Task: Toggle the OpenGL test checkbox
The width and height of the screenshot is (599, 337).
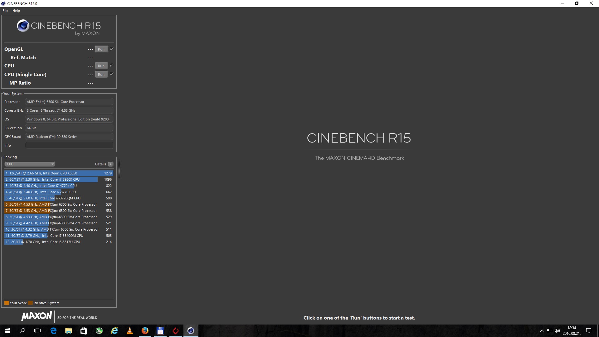Action: pos(112,49)
